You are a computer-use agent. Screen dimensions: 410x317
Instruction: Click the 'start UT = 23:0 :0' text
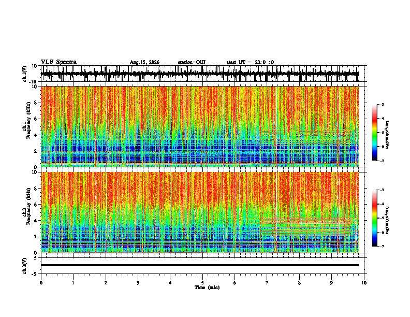pos(250,62)
